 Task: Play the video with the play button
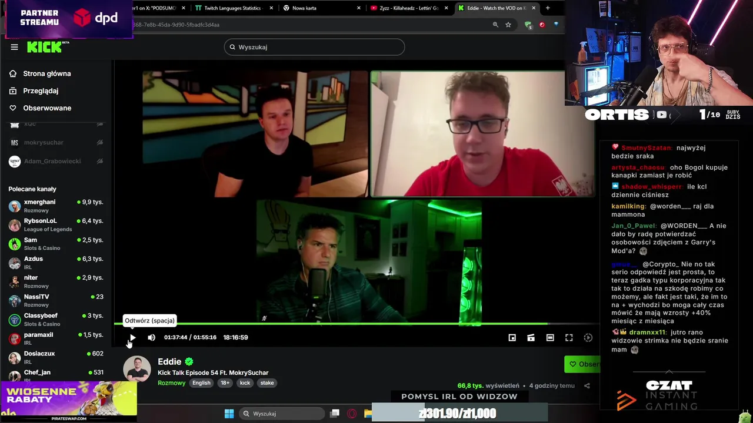tap(132, 337)
